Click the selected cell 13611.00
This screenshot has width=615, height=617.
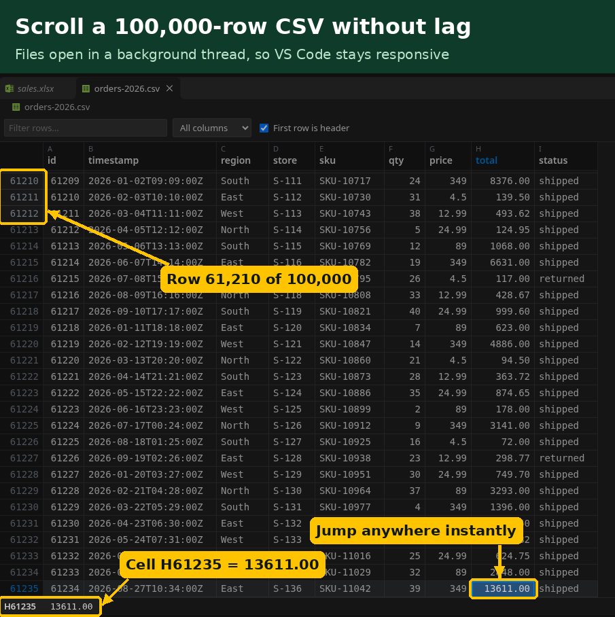[x=504, y=588]
